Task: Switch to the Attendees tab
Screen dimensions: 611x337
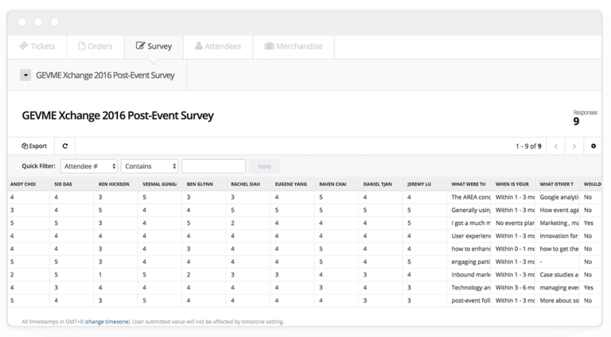Action: coord(218,46)
